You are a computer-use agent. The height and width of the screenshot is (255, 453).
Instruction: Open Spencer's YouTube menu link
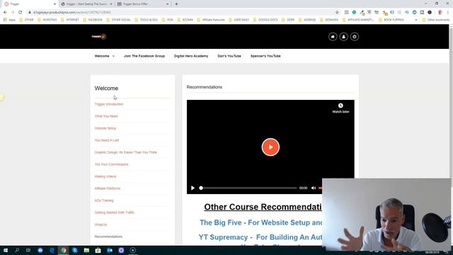point(265,56)
